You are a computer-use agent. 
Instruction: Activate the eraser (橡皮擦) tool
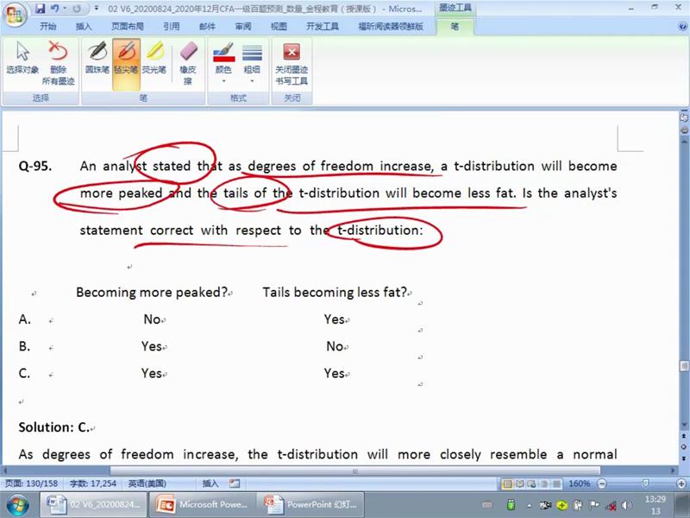(187, 61)
